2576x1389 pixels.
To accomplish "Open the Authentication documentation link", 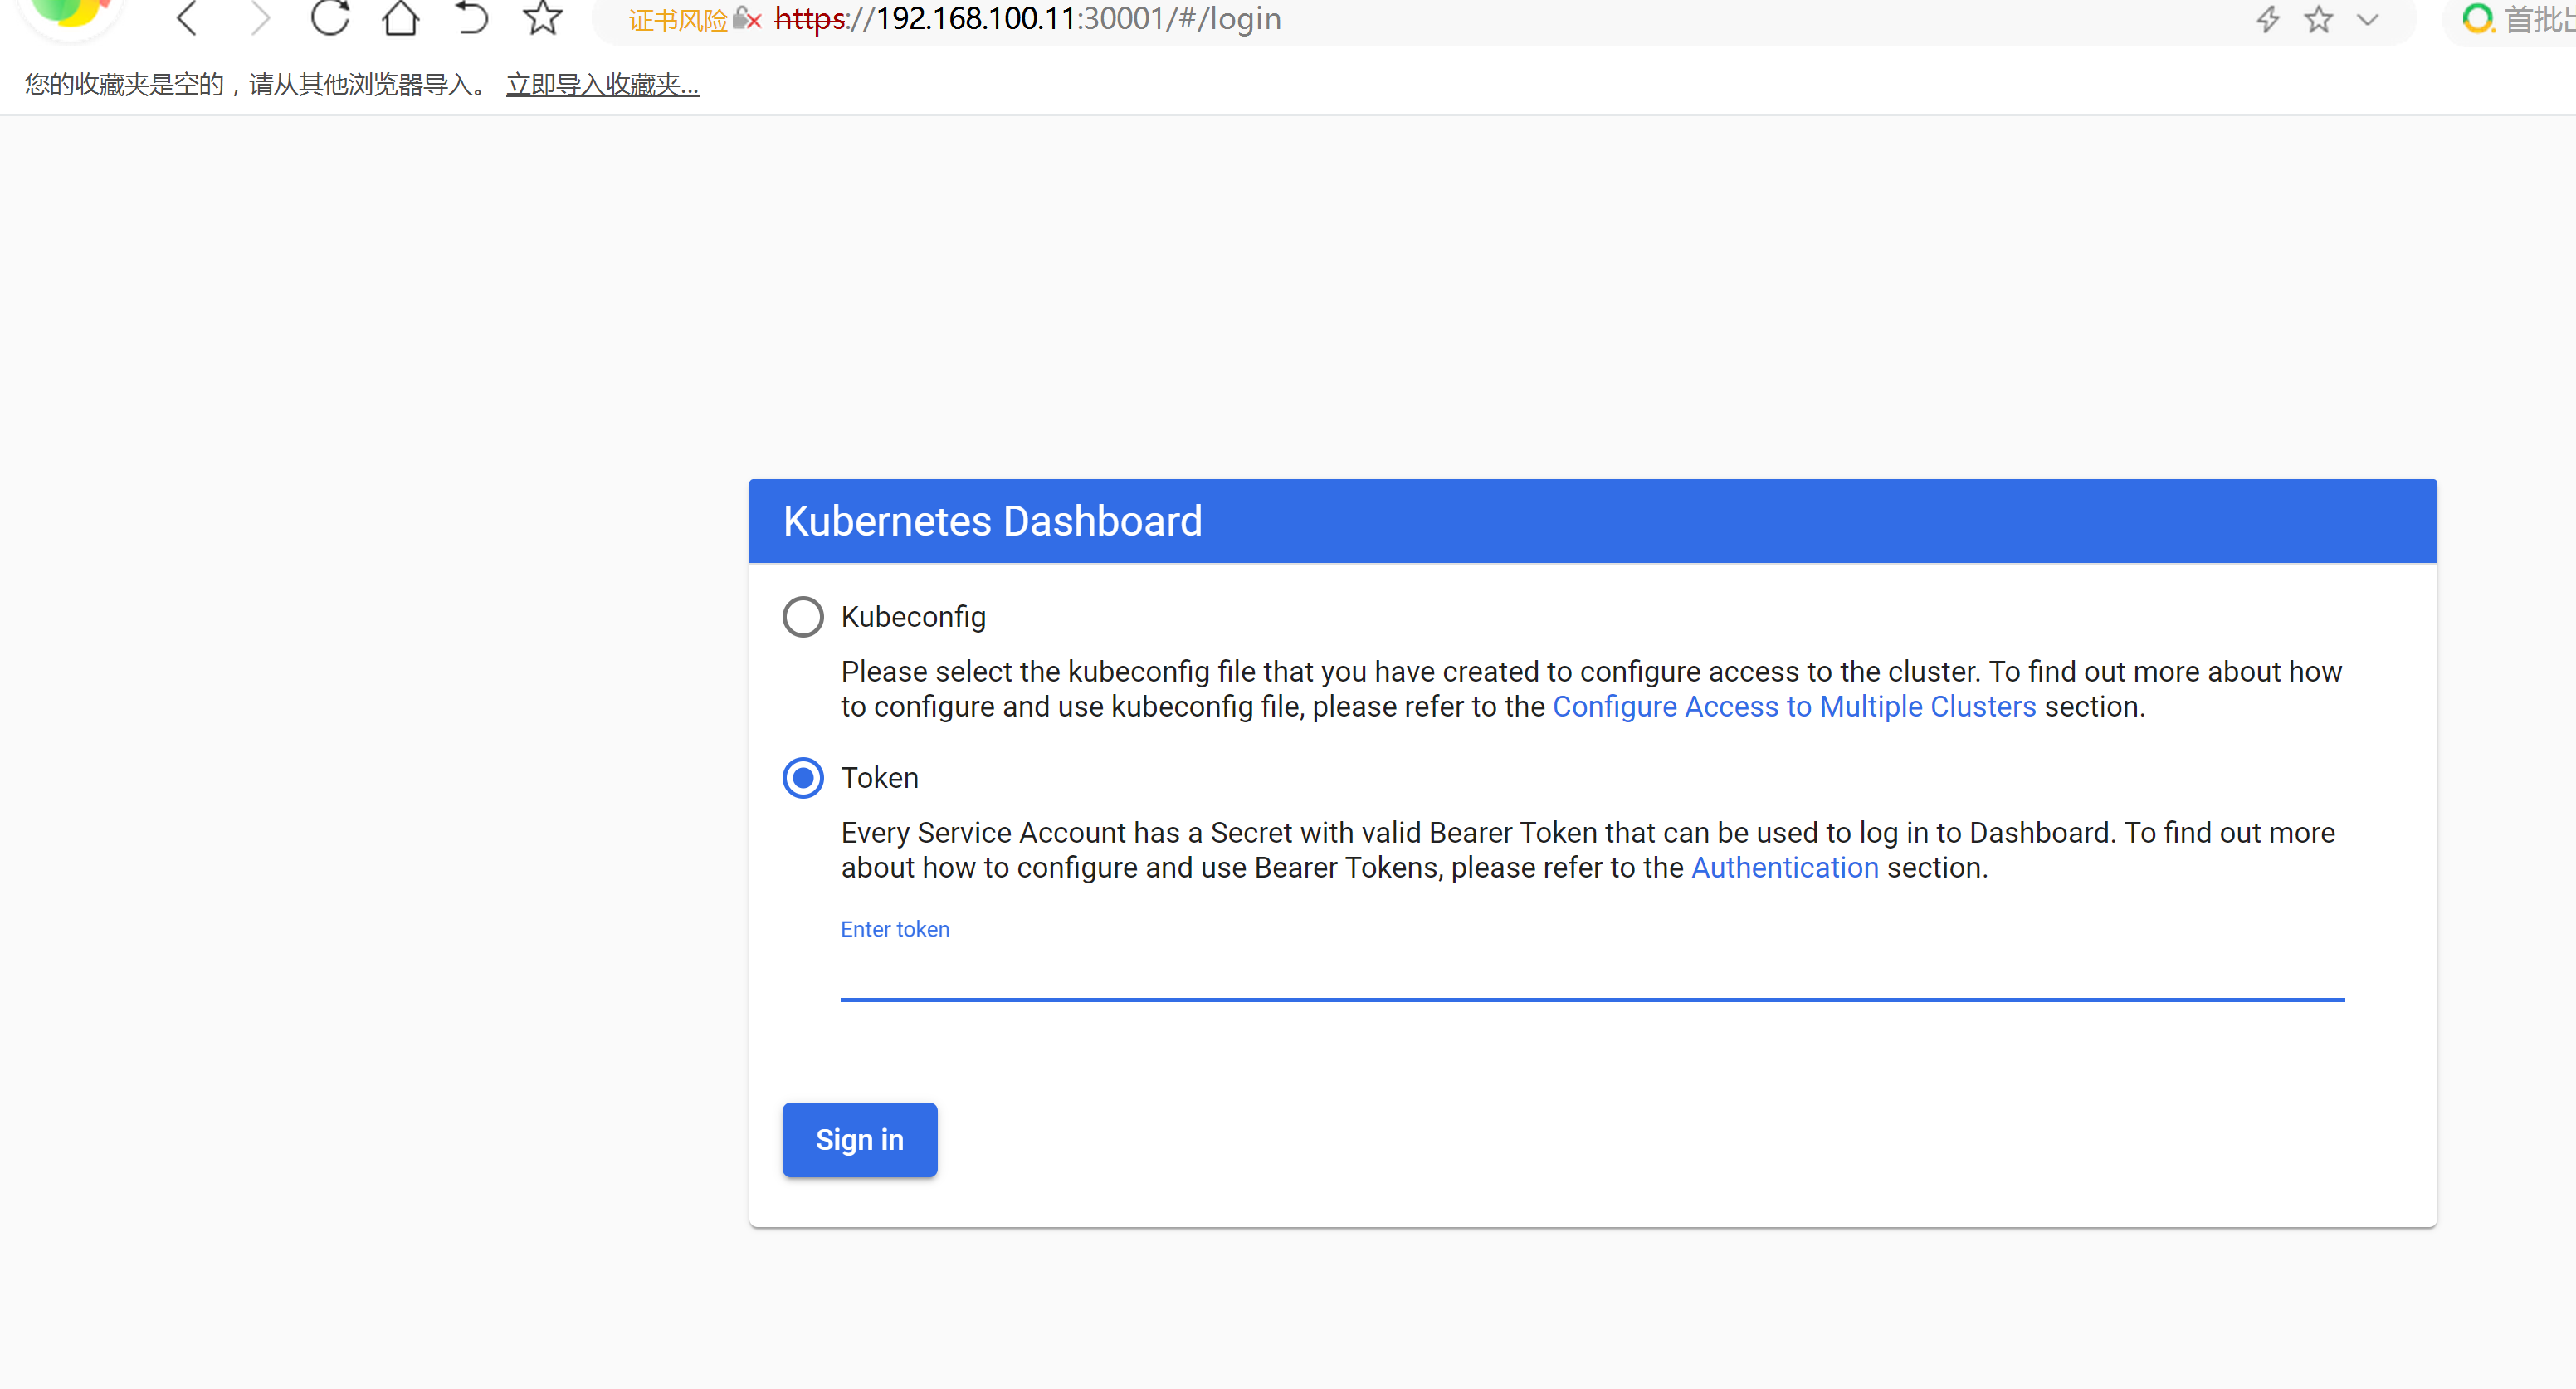I will point(1785,868).
